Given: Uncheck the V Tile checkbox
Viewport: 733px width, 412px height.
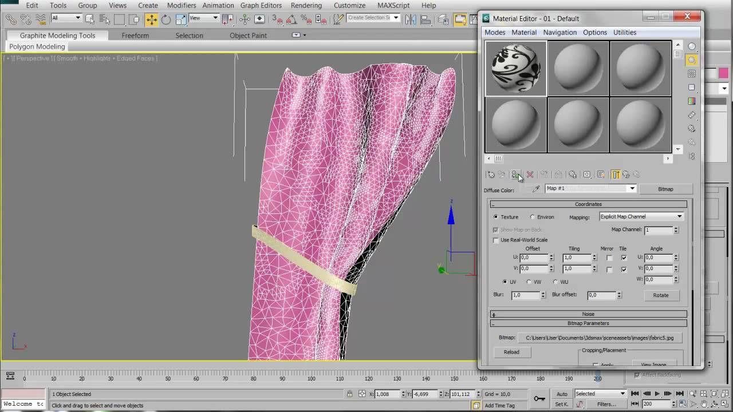Looking at the screenshot, I should (624, 269).
